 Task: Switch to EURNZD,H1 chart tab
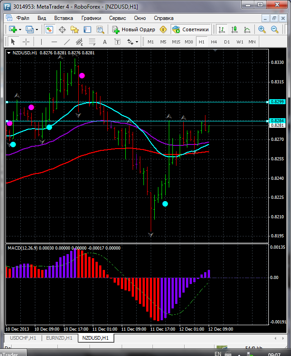click(59, 338)
